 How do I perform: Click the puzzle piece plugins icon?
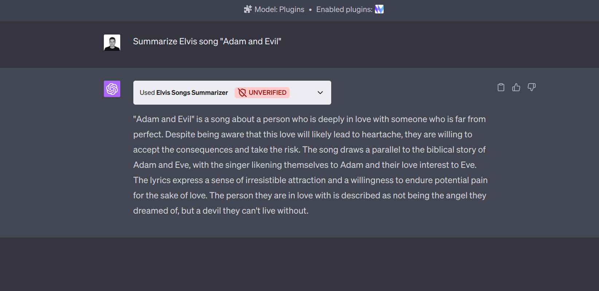pyautogui.click(x=247, y=9)
